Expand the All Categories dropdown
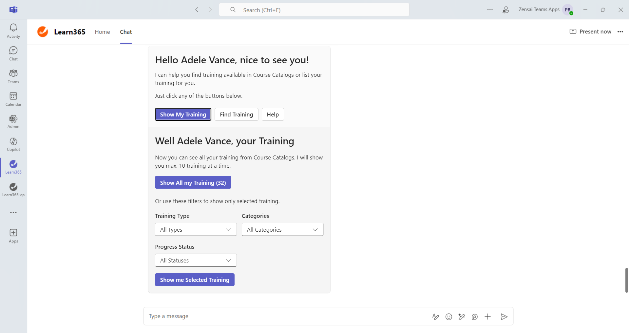 click(282, 230)
